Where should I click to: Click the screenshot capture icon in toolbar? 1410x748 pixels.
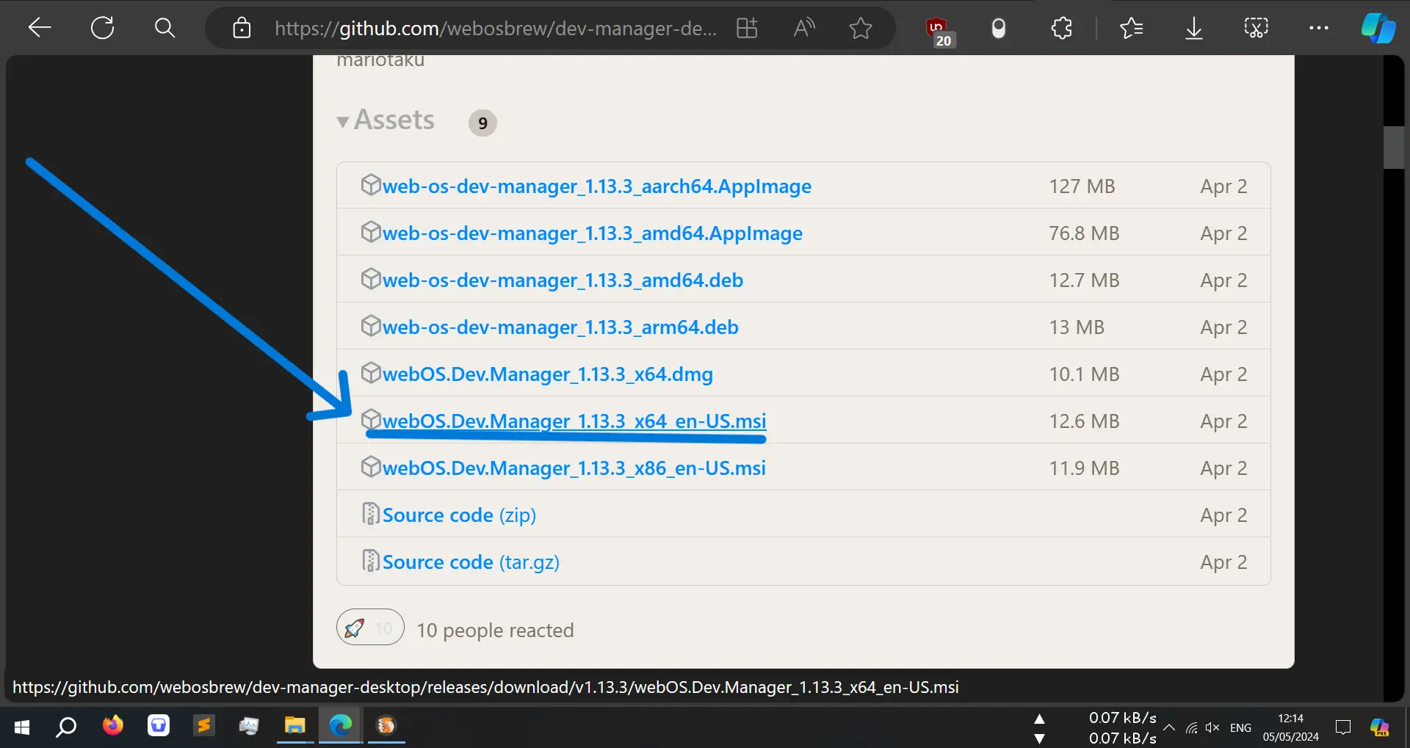(1256, 28)
